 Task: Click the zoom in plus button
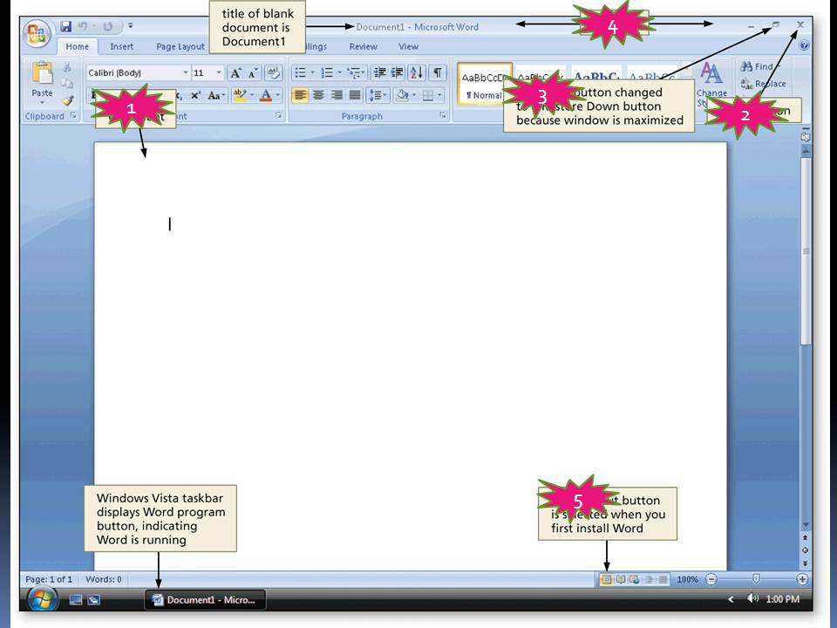[802, 579]
